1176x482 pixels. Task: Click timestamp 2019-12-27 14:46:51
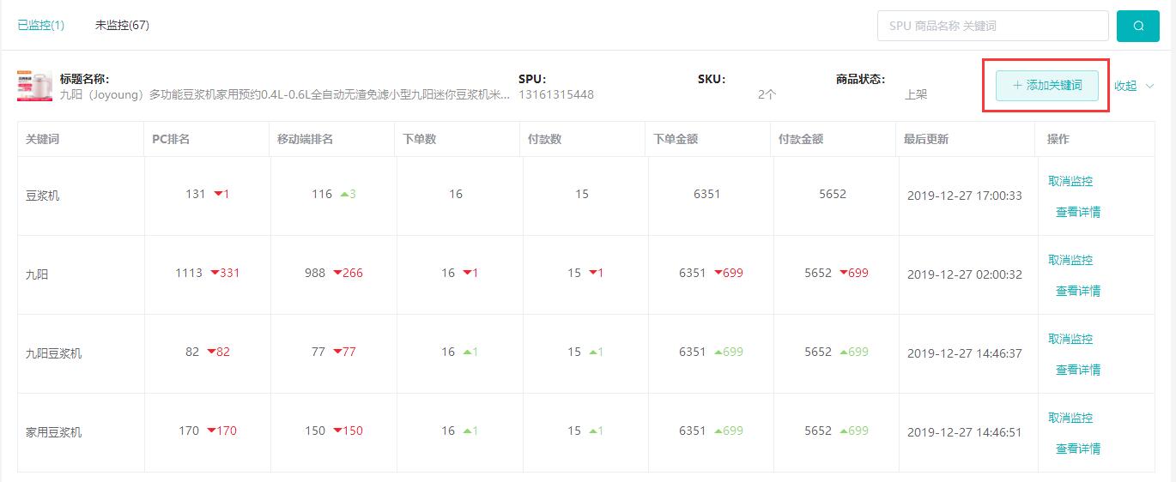[x=965, y=432]
